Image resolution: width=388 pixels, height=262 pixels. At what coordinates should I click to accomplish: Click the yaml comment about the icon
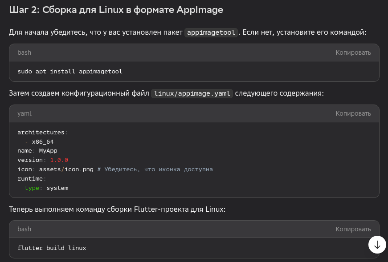tap(155, 169)
